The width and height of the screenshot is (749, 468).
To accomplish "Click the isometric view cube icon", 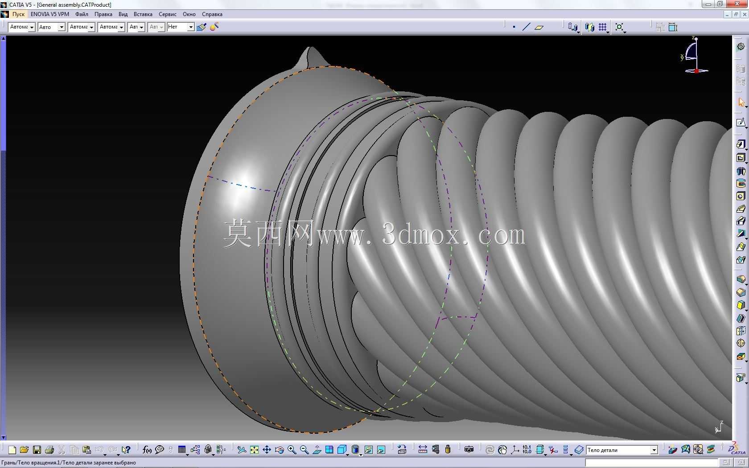I will [342, 450].
